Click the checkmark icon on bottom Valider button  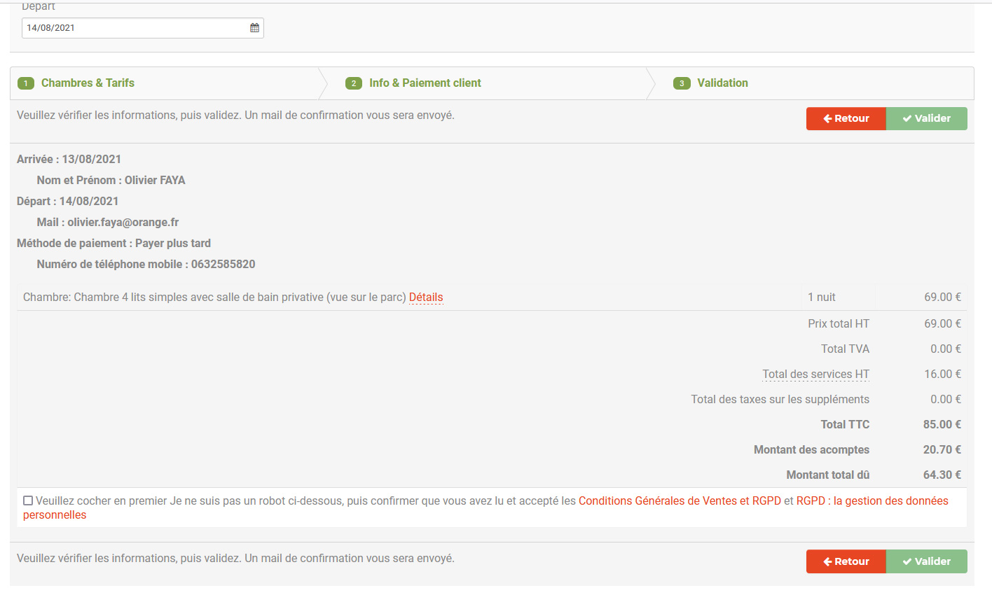point(907,562)
